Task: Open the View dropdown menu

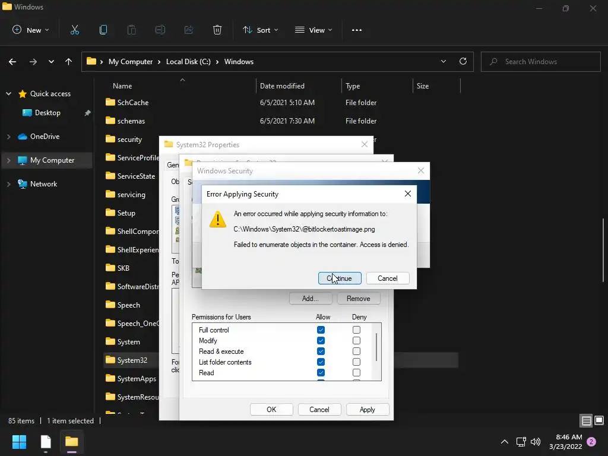Action: pyautogui.click(x=313, y=30)
